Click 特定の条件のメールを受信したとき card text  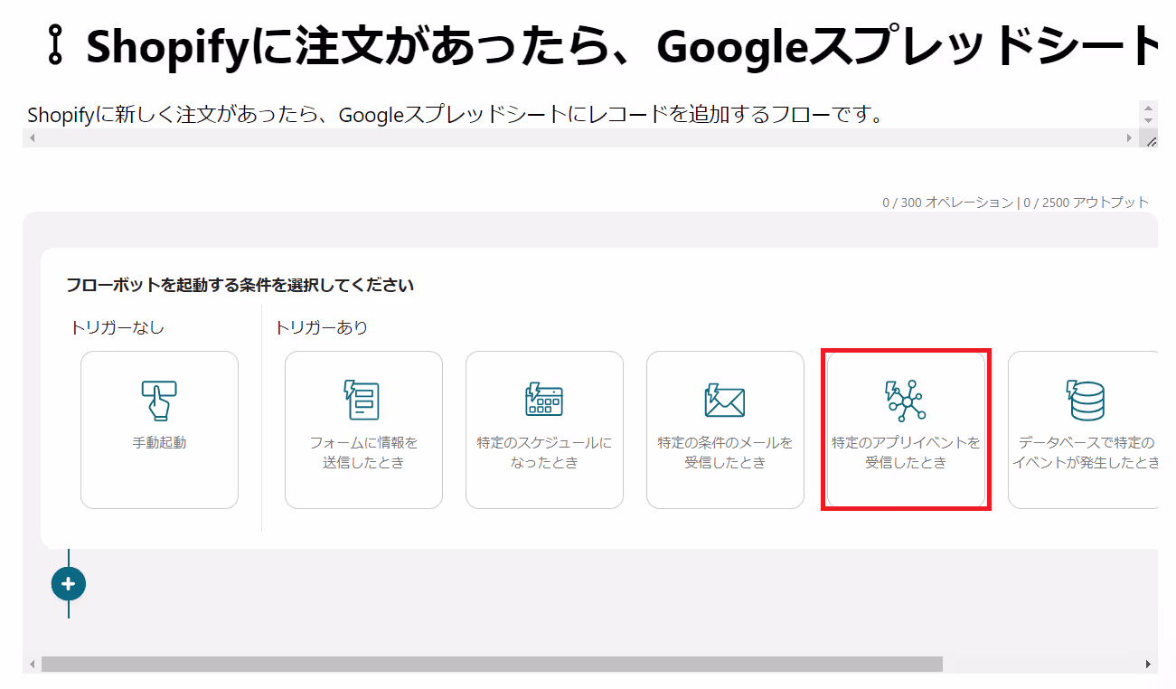pos(725,453)
